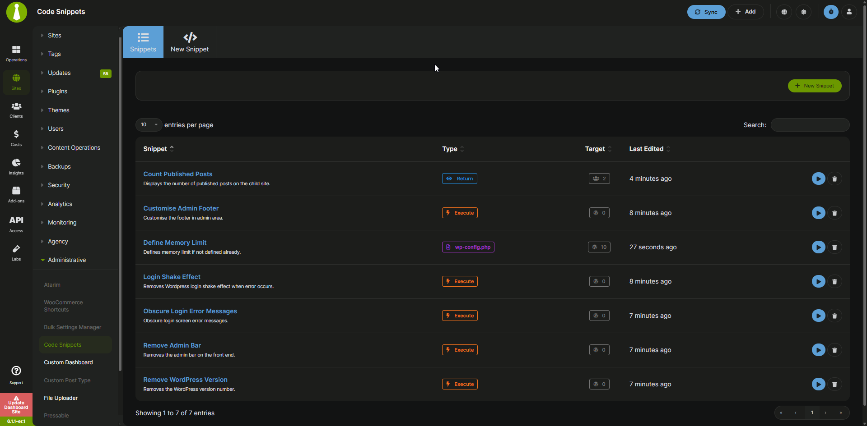Image resolution: width=867 pixels, height=426 pixels.
Task: Open the Define Memory Limit snippet link
Action: point(175,243)
